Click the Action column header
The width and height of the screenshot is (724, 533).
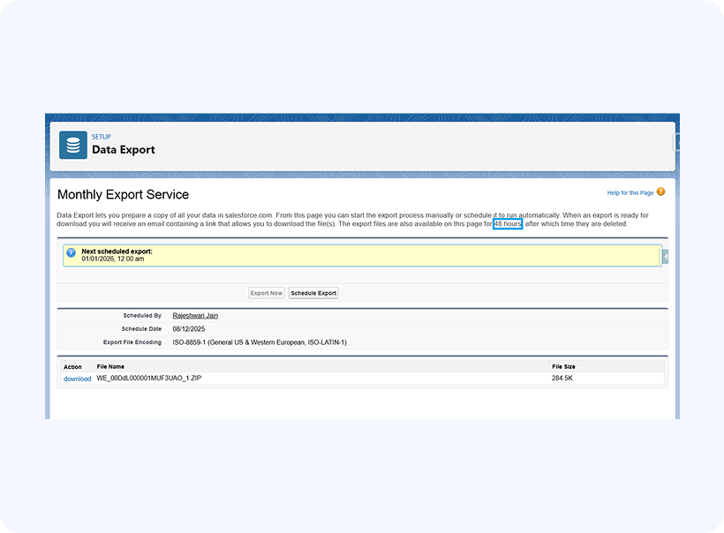tap(72, 367)
